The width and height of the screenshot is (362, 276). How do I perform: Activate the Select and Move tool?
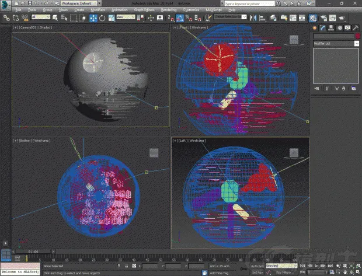click(x=93, y=18)
